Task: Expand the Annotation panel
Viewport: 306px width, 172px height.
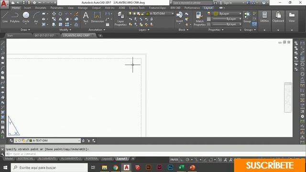Action: click(97, 30)
